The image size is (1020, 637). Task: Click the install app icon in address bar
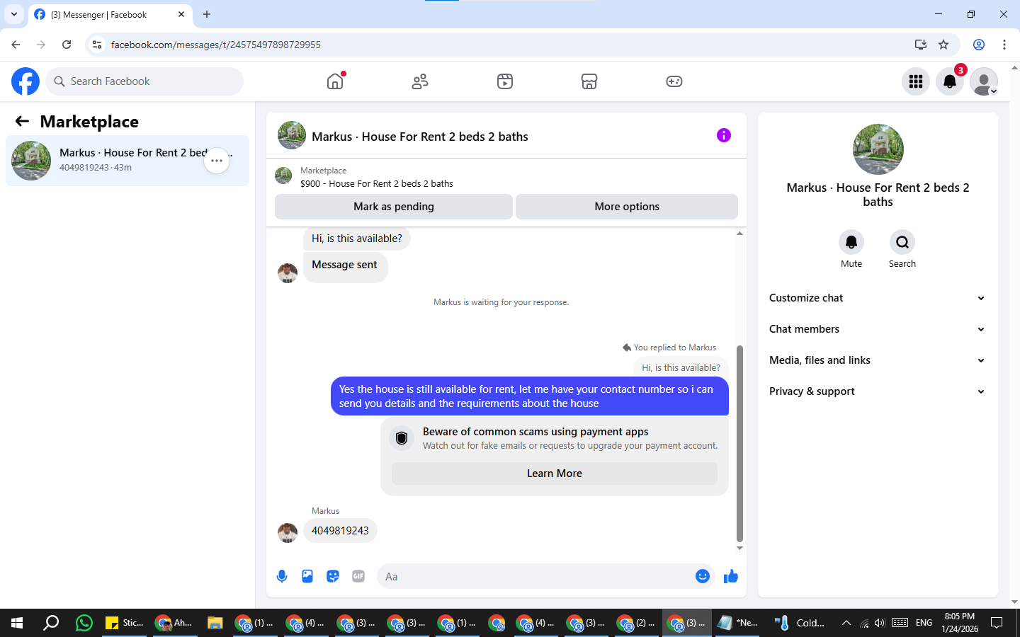921,45
